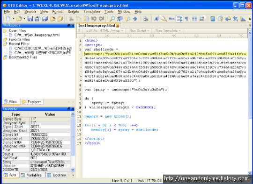This screenshot has height=184, width=253.
Task: Click the Undo arrow icon
Action: (x=94, y=19)
